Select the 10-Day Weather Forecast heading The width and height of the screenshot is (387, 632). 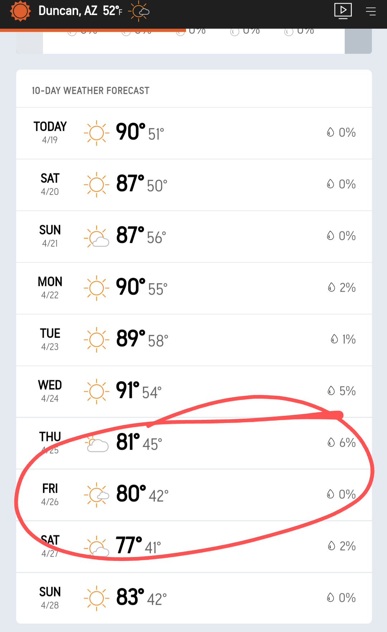click(x=91, y=90)
